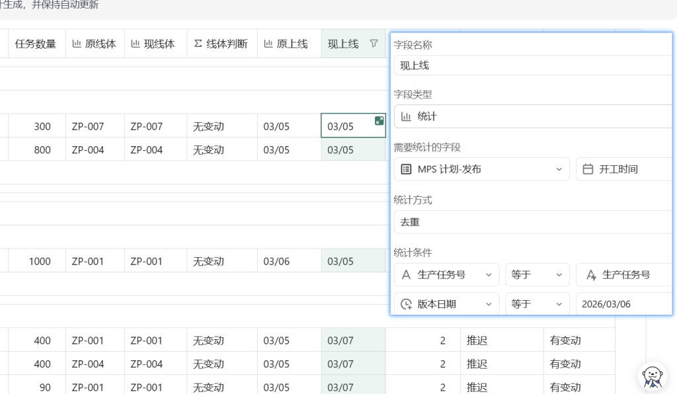Click the 现上线 column header

click(x=353, y=44)
